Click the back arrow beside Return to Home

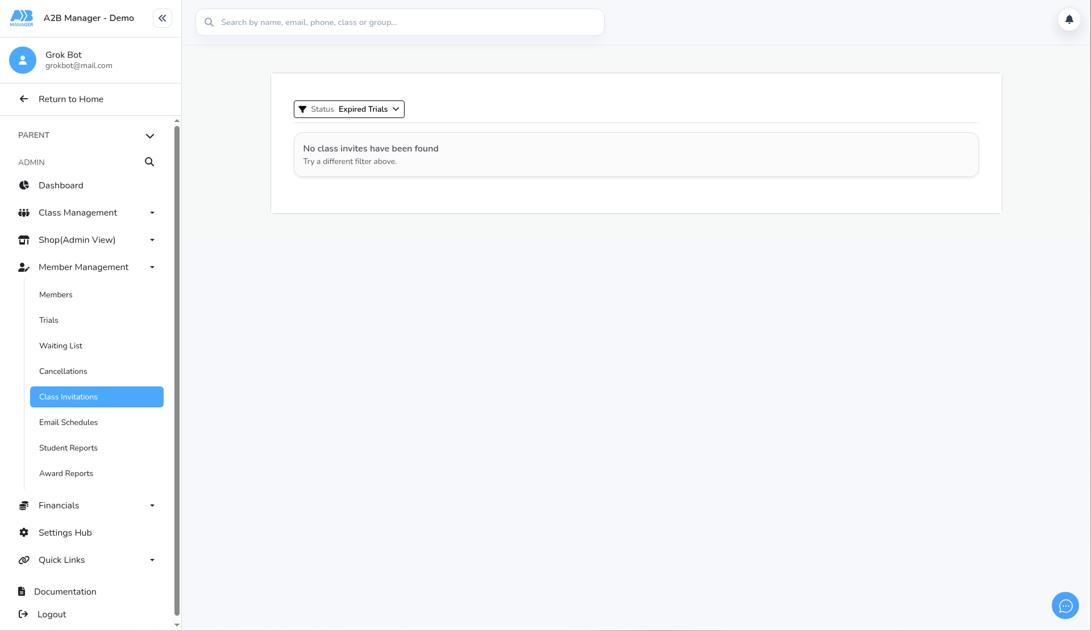(x=23, y=99)
